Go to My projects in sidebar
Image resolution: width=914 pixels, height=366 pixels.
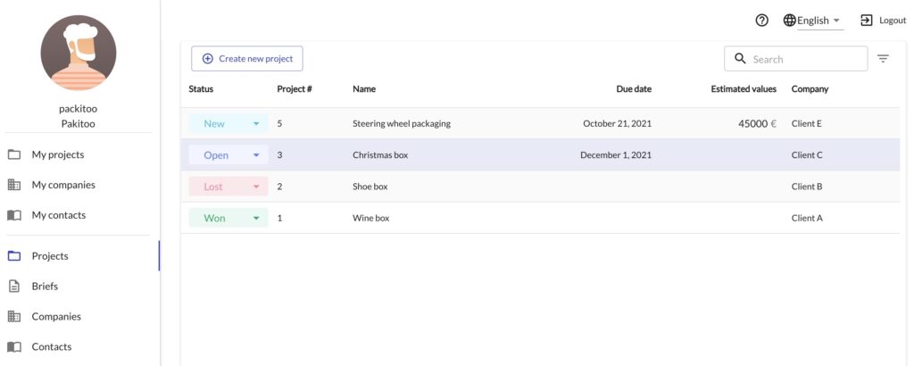pyautogui.click(x=58, y=154)
